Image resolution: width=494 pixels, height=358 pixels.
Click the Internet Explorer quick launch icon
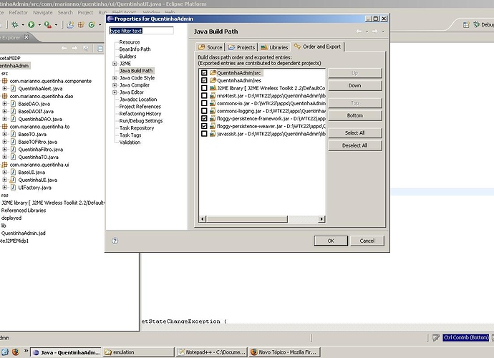[x=5, y=352]
